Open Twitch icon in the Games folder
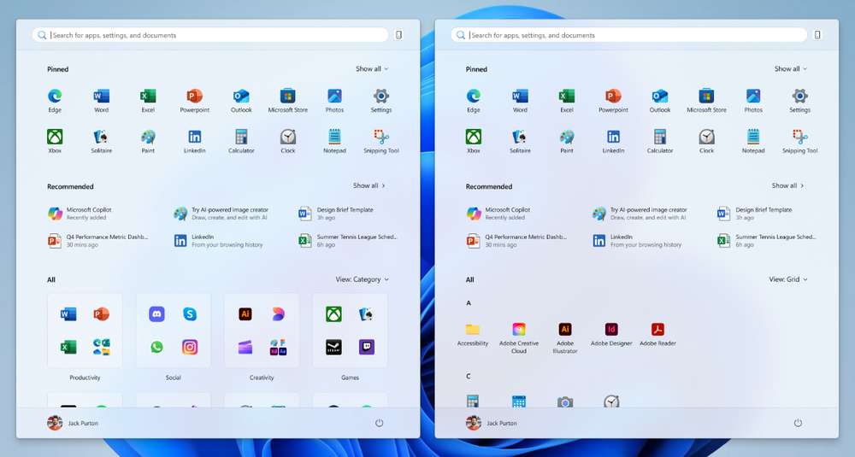This screenshot has width=855, height=457. coord(367,347)
